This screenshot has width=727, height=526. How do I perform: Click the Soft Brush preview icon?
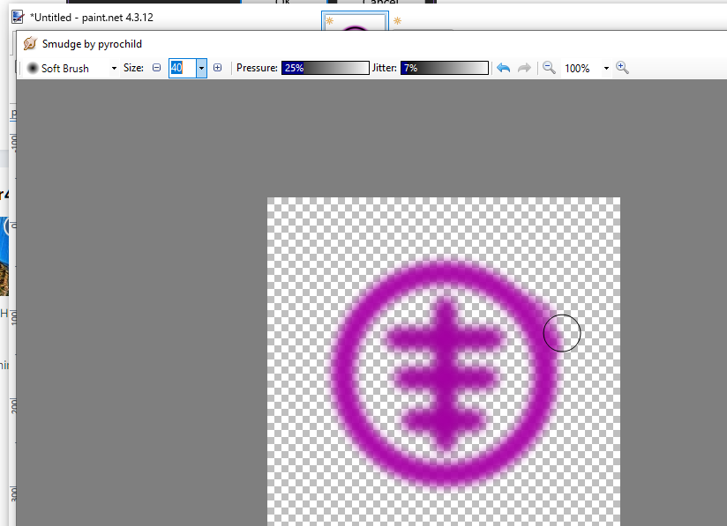click(32, 68)
